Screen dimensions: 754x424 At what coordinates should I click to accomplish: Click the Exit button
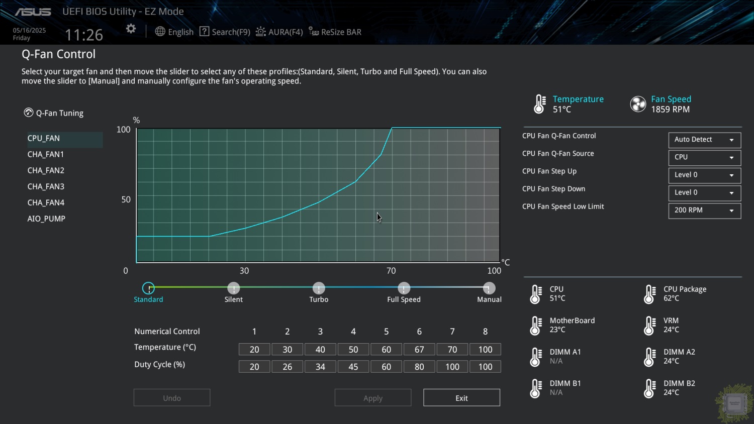(x=461, y=398)
